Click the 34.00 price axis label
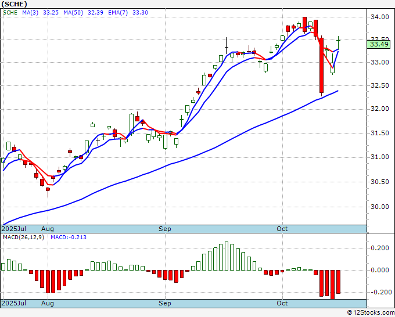 pyautogui.click(x=380, y=17)
